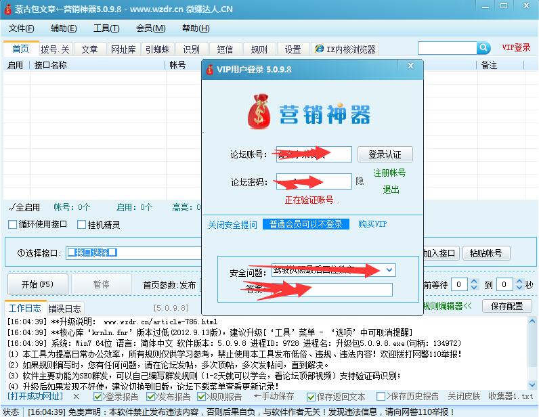Click the log scrollbar up arrow
The image size is (539, 417).
(532, 321)
